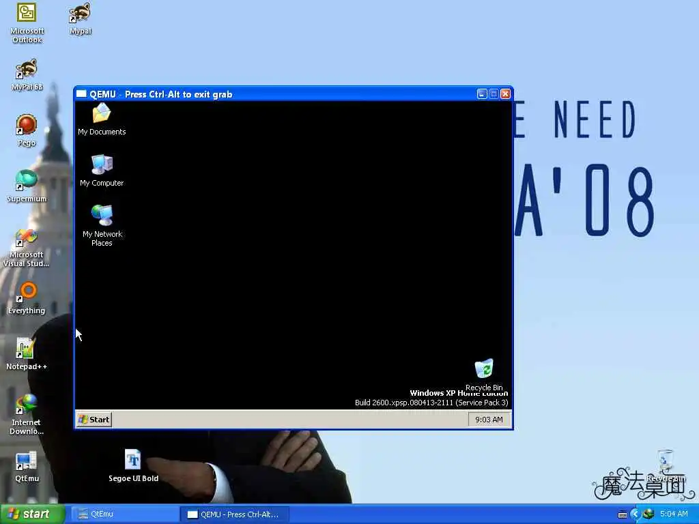This screenshot has height=524, width=699.
Task: Open the Everything search shortcut
Action: 27,299
